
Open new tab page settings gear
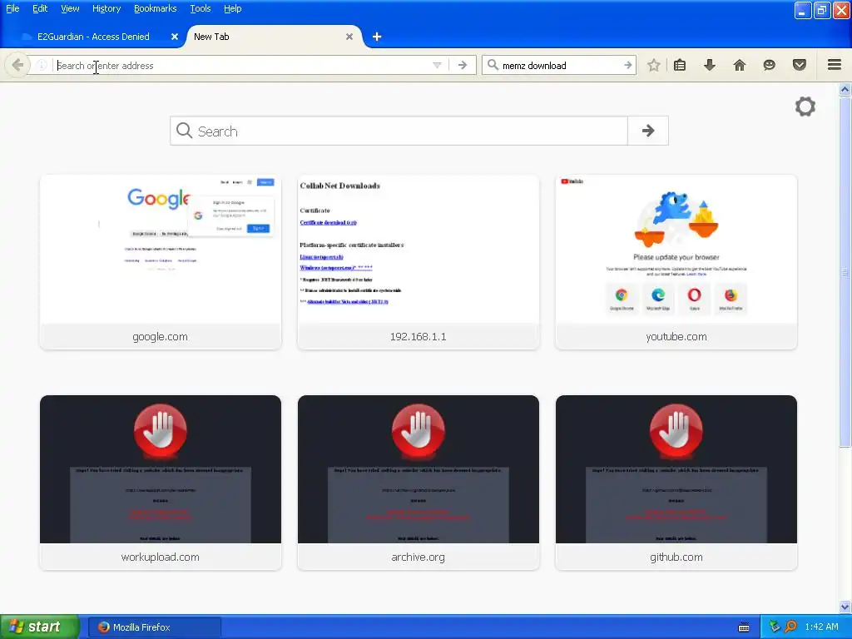coord(805,106)
